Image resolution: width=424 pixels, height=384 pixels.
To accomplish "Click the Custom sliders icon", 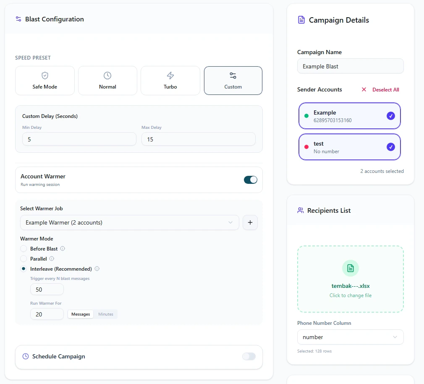I will coord(233,76).
